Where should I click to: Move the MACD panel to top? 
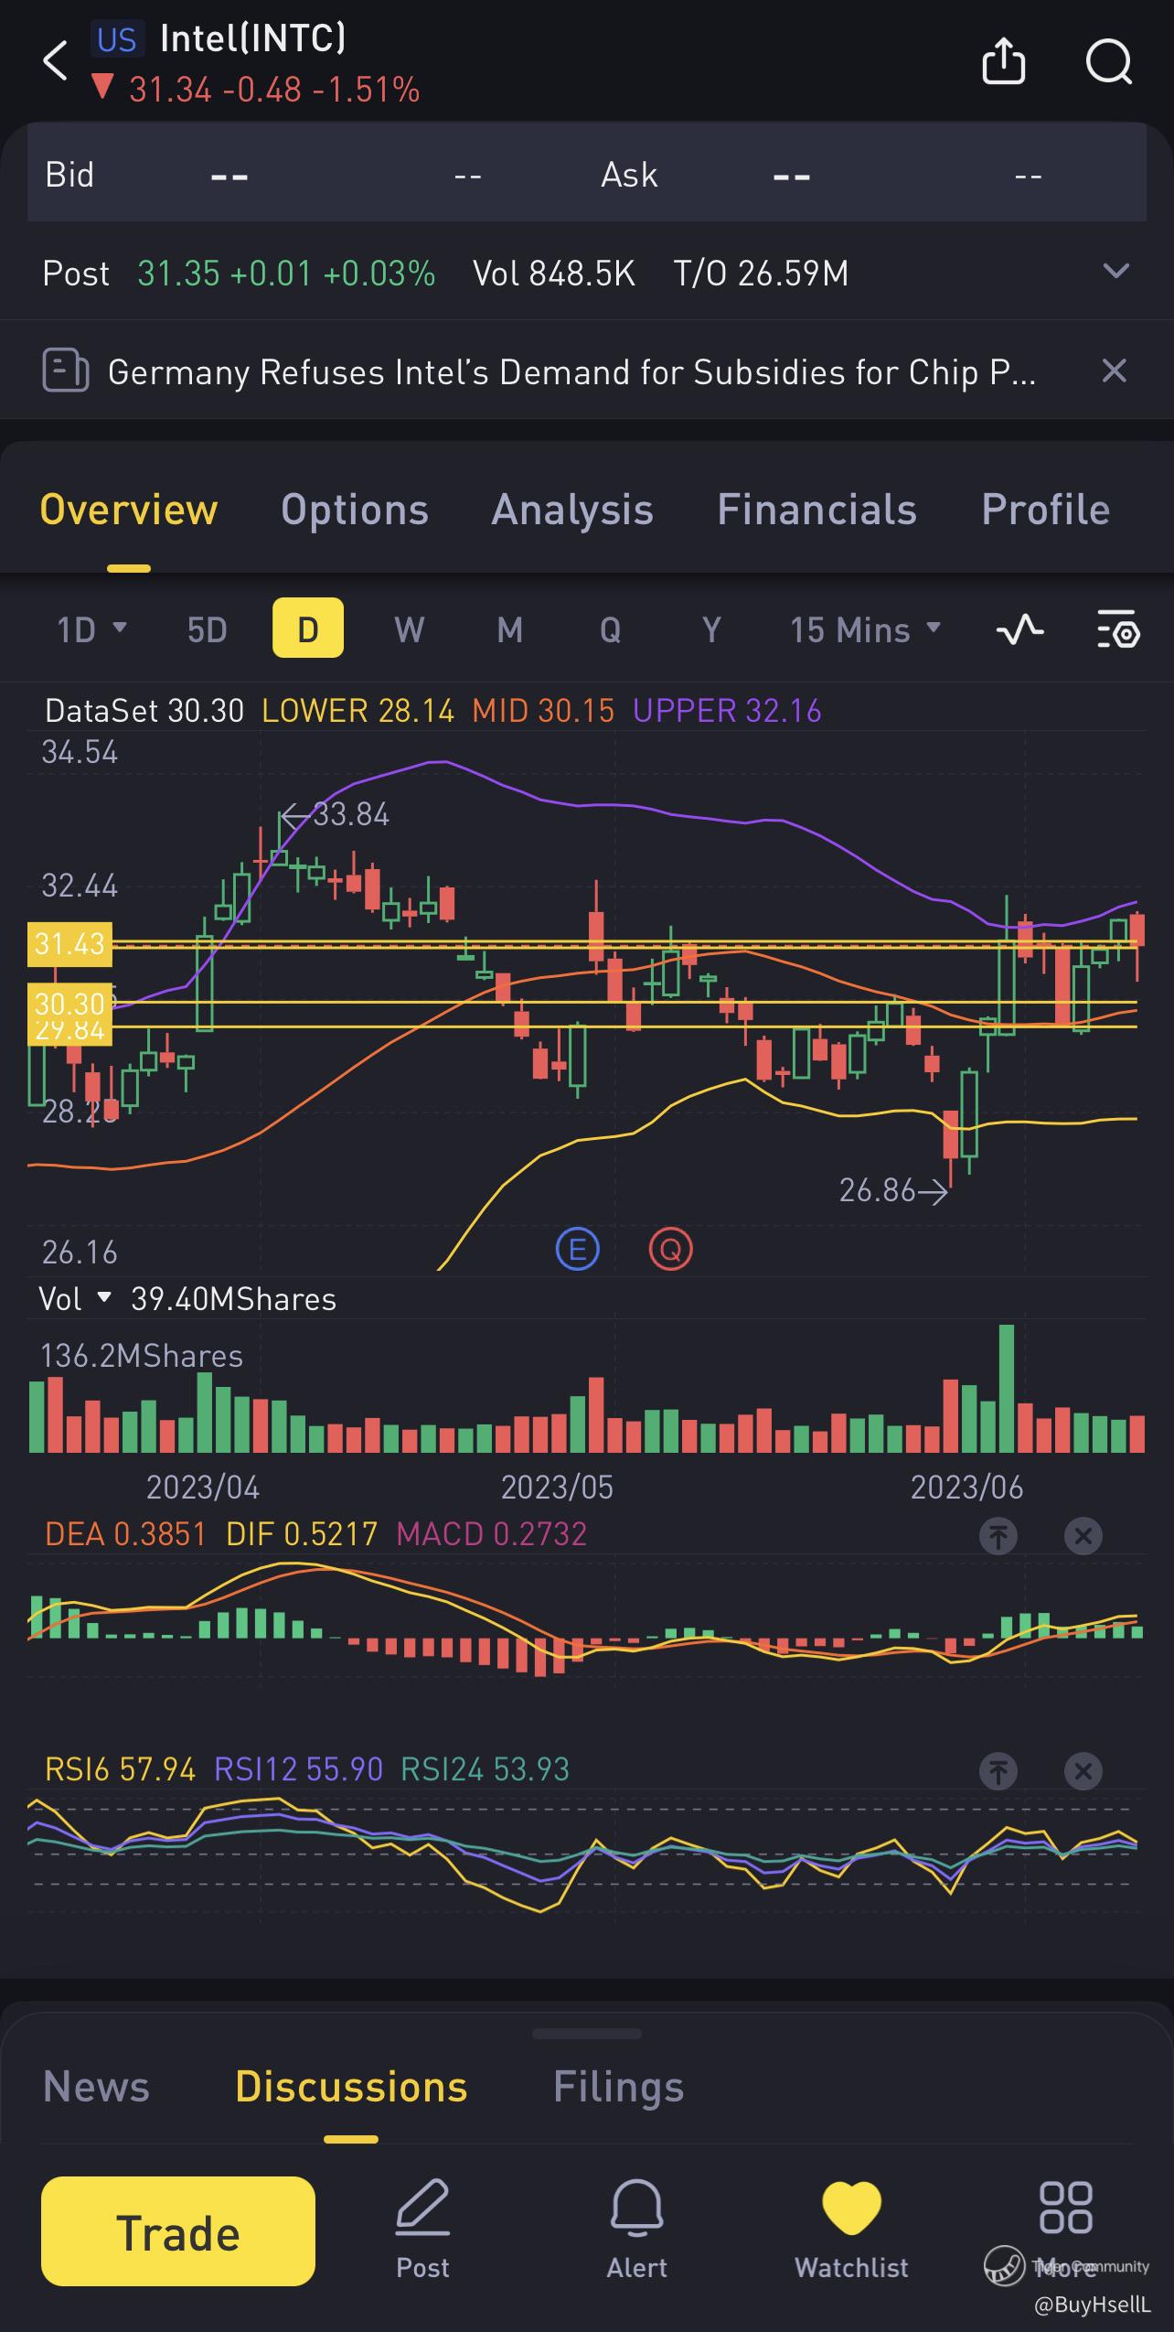(x=998, y=1536)
